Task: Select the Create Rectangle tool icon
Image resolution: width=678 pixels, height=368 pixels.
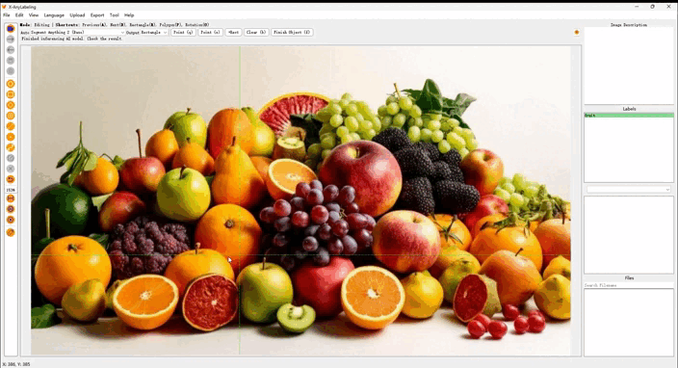Action: [x=11, y=94]
